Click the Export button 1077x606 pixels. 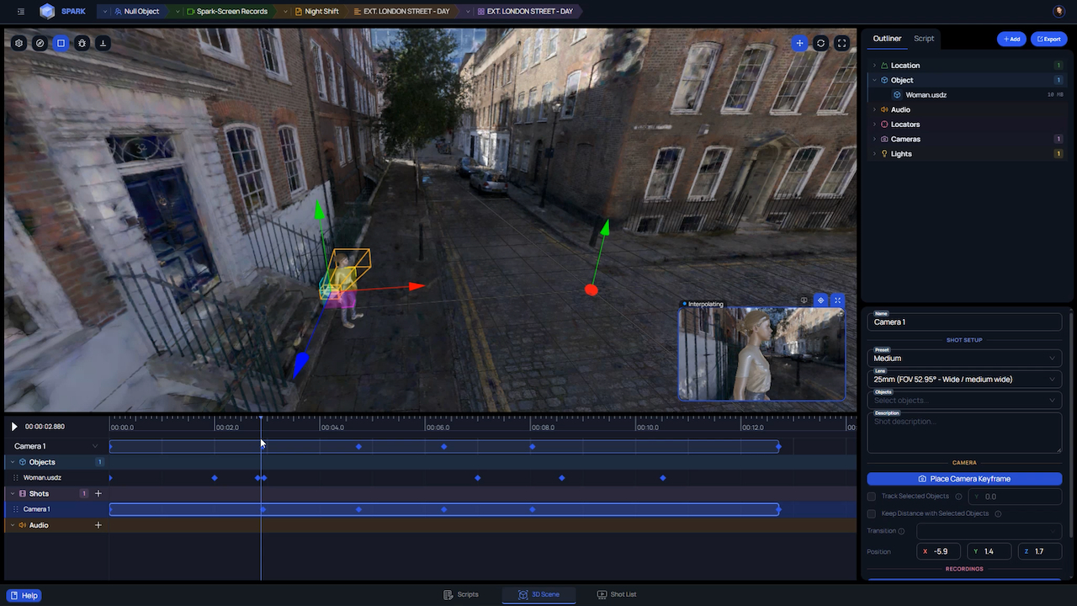coord(1048,39)
